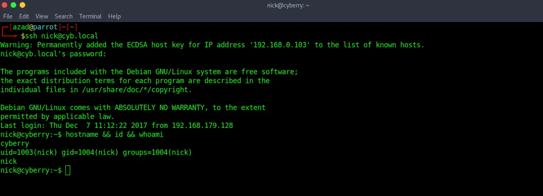543x196 pixels.
Task: Open the File menu
Action: click(x=8, y=16)
